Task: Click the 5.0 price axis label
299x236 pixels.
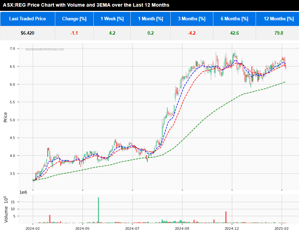Action: [12, 120]
